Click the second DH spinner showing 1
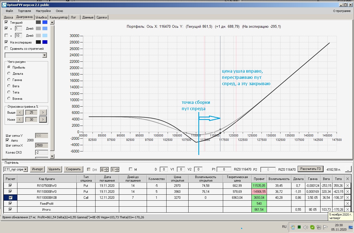Viewport: 354px width, 233px height. click(x=115, y=169)
